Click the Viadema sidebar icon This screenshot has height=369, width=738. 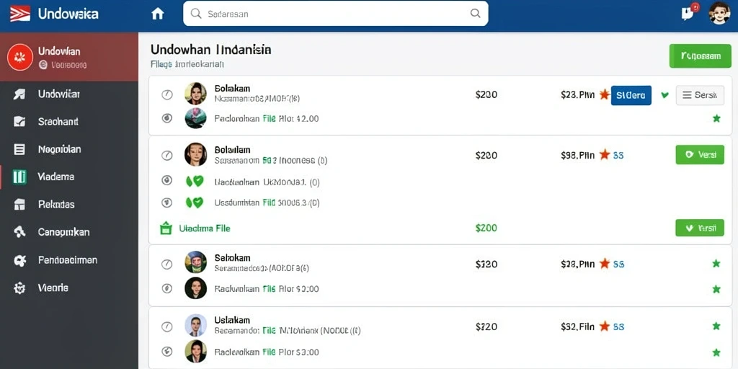tap(19, 177)
